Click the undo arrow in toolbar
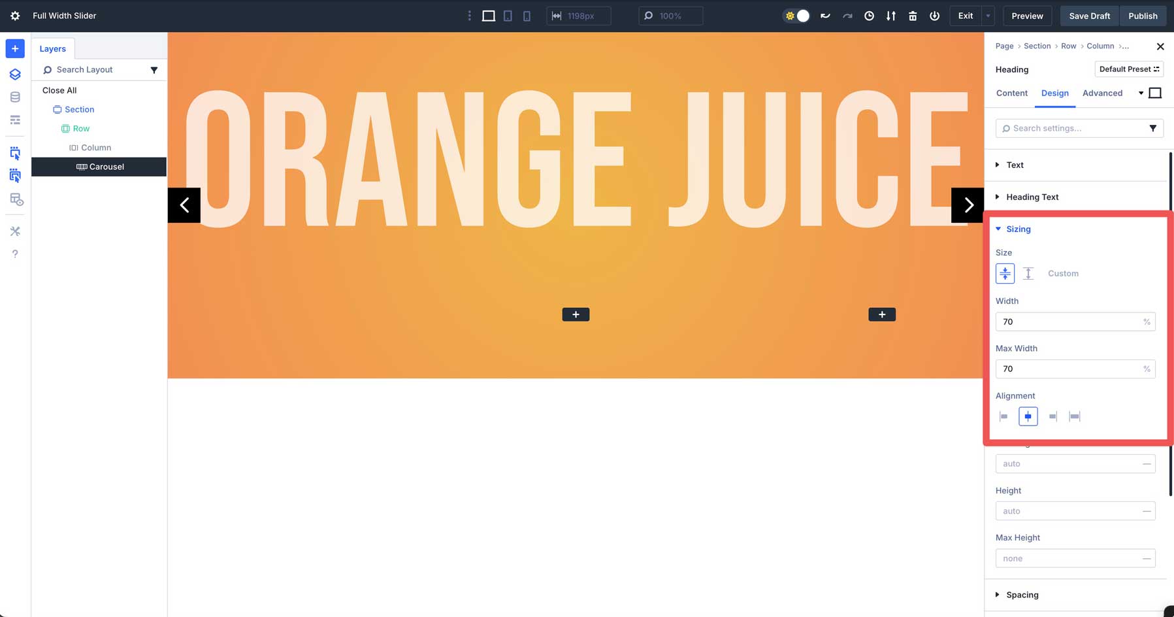The width and height of the screenshot is (1174, 617). [x=825, y=16]
